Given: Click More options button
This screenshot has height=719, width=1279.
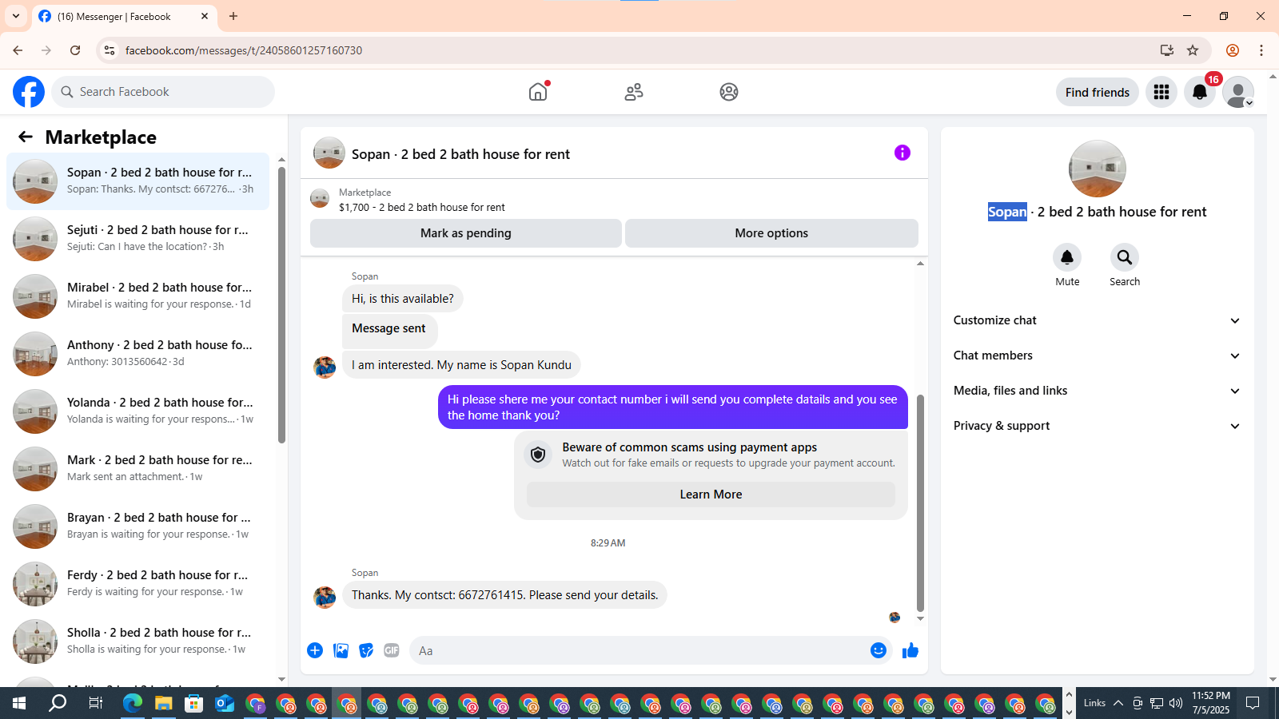Looking at the screenshot, I should coord(771,233).
